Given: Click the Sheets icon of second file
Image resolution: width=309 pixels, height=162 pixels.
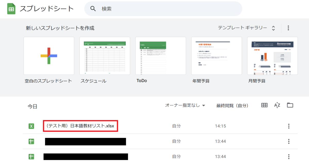Looking at the screenshot, I should 31,141.
